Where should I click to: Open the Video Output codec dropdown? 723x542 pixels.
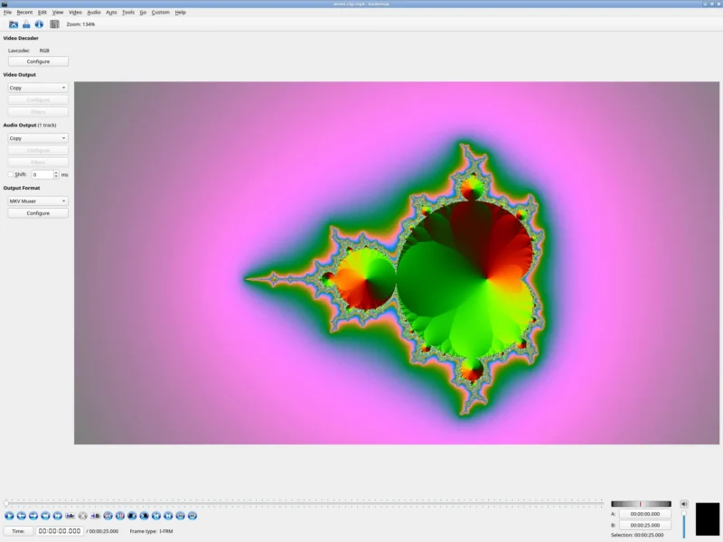coord(38,88)
